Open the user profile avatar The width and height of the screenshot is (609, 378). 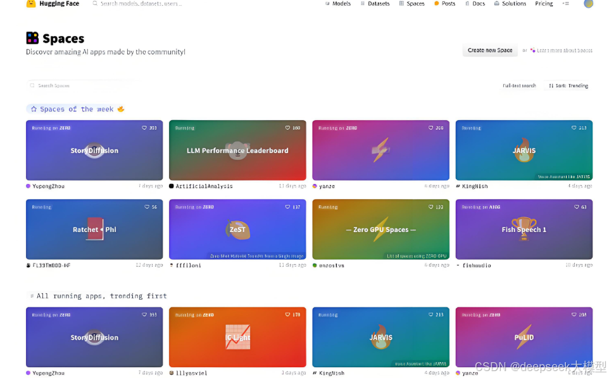(588, 4)
